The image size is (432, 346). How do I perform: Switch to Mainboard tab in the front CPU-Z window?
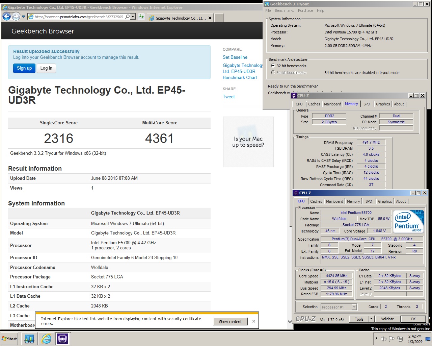[334, 201]
